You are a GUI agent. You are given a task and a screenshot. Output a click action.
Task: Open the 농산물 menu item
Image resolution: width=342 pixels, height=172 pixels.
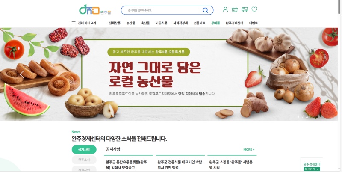tap(131, 23)
